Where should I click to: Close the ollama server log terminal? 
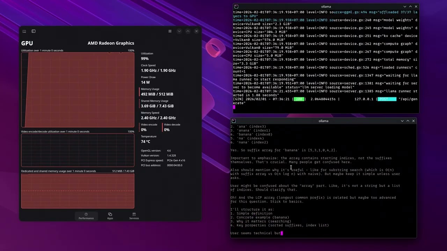416,7
